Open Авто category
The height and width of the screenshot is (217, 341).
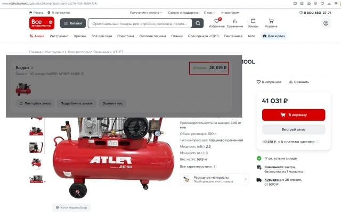pyautogui.click(x=251, y=36)
